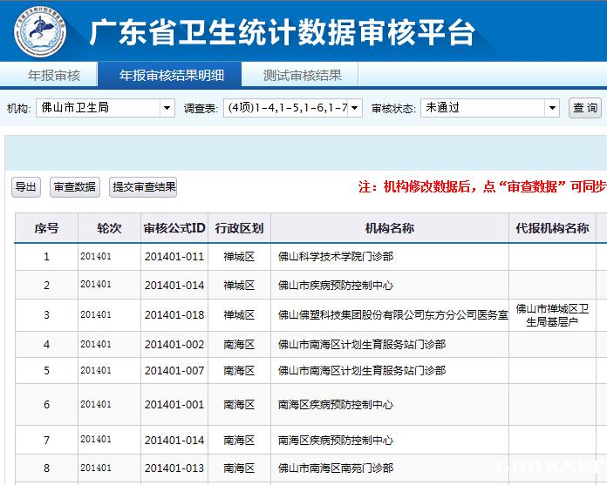Viewport: 607px width, 485px height.
Task: Click the 查询 button
Action: [x=585, y=108]
